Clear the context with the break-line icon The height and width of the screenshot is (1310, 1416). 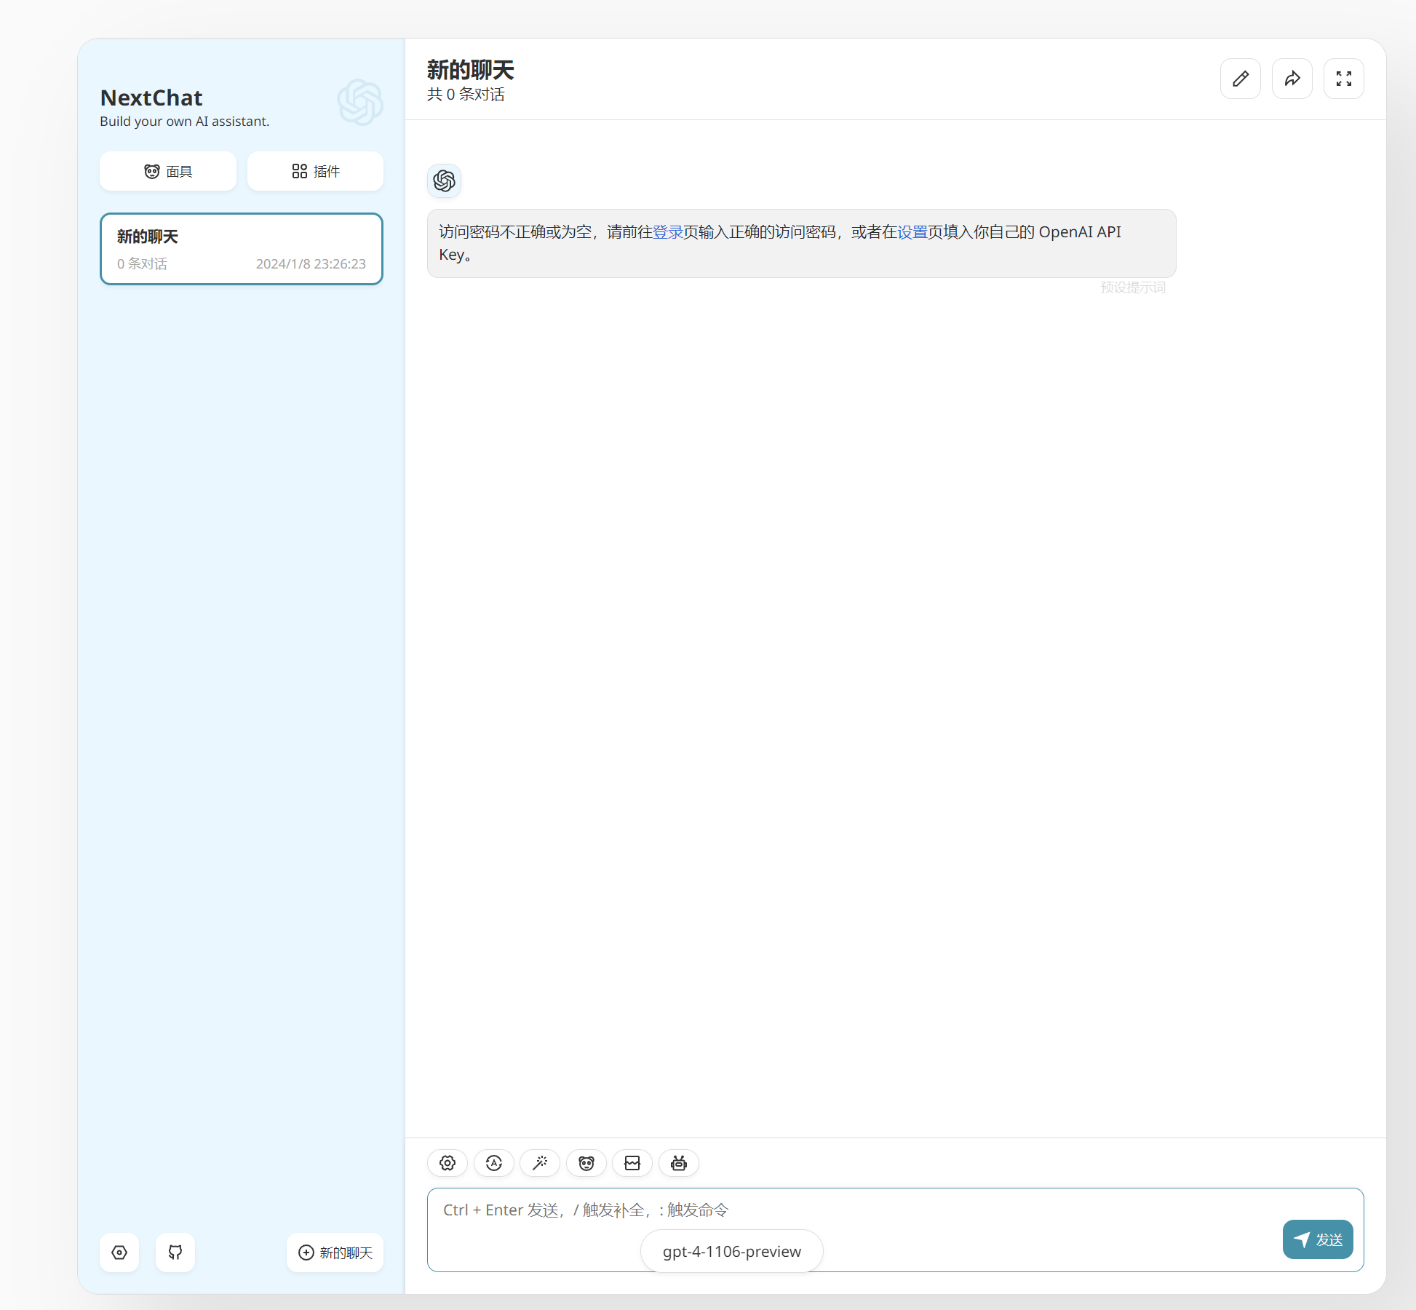tap(632, 1163)
